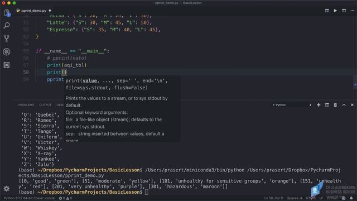Place cursor on 'print(aqi_tbl)' line

(67, 65)
